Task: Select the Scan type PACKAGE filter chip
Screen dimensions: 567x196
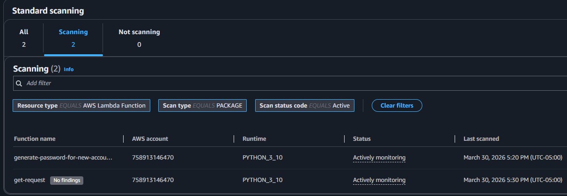Action: 202,106
